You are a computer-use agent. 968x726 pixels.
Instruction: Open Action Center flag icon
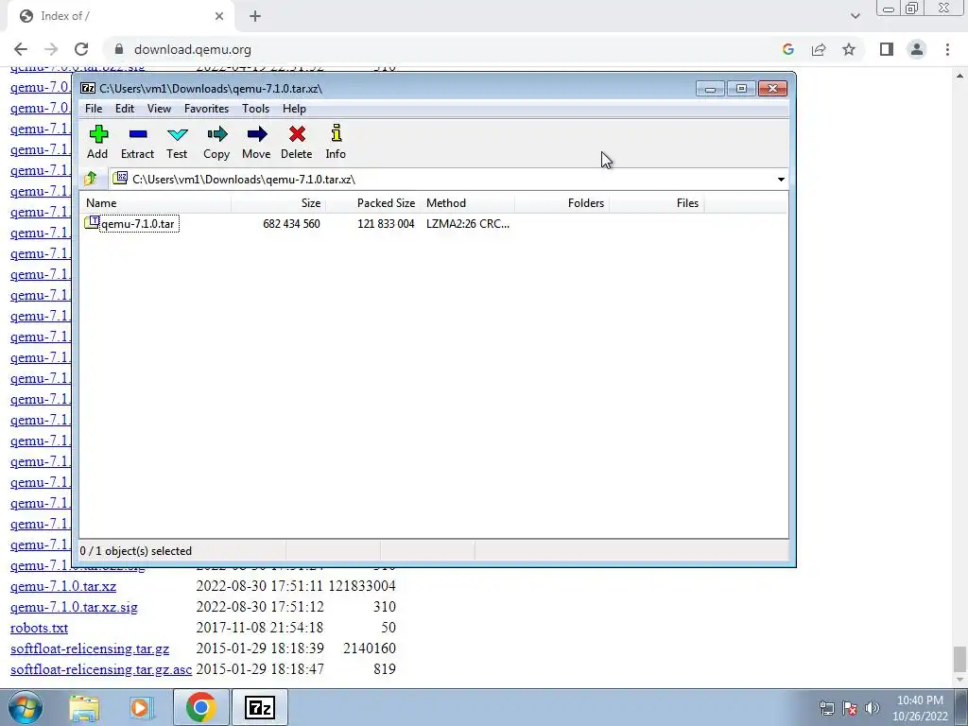[850, 707]
